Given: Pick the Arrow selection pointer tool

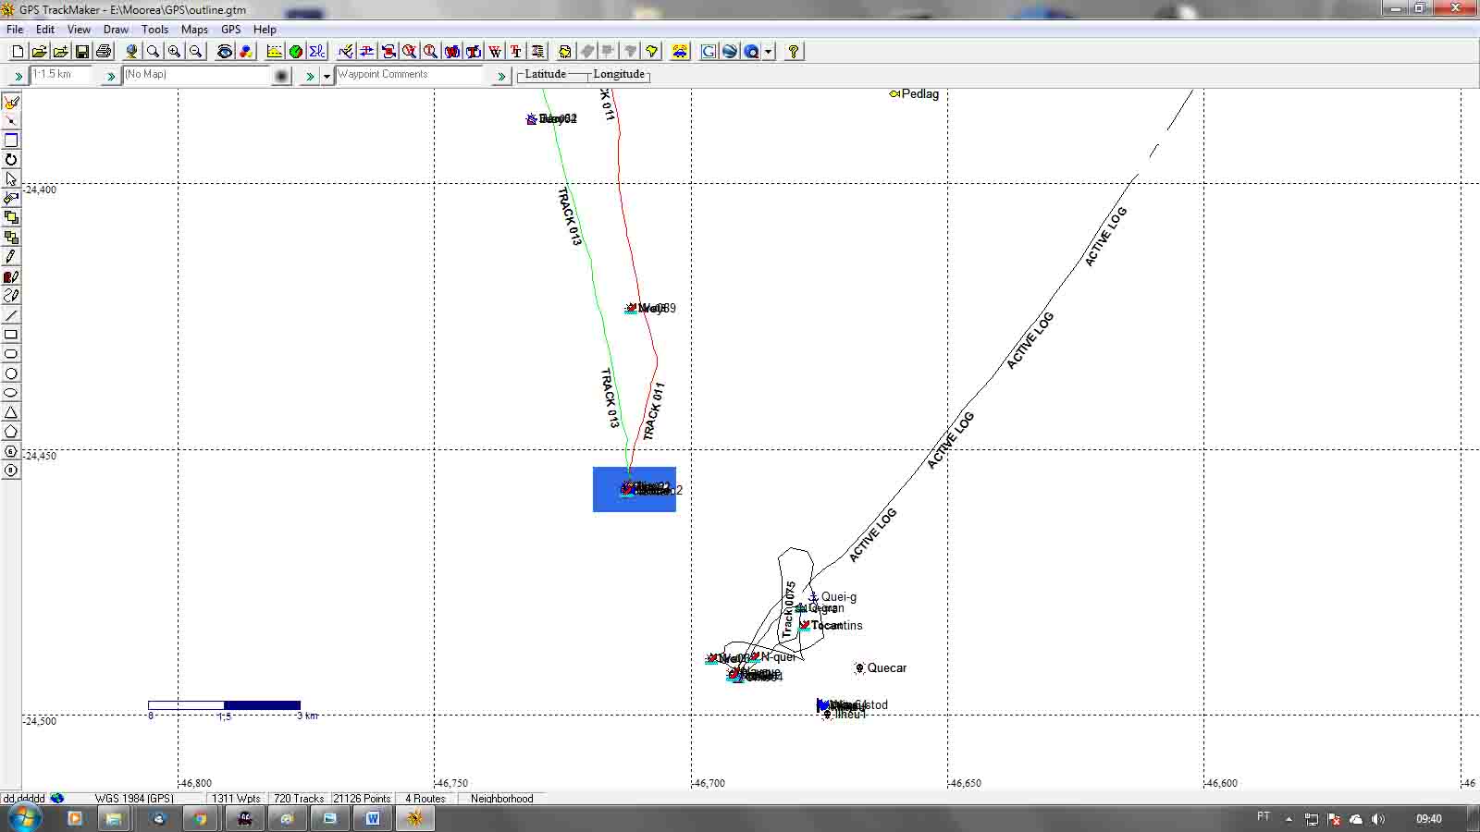Looking at the screenshot, I should click(11, 179).
